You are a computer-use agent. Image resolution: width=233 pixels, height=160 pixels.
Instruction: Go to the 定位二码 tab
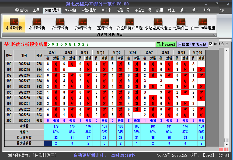[123, 10]
